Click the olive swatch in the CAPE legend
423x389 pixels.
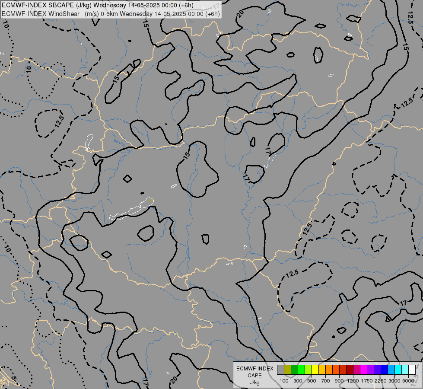coord(288,370)
